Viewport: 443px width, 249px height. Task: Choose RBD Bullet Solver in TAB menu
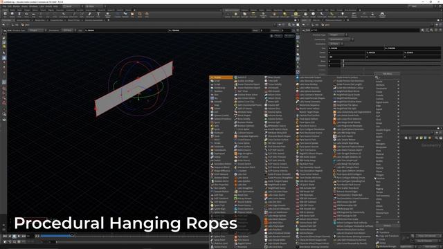(x=306, y=157)
